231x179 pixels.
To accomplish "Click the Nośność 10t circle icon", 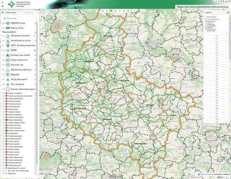I will point(8,65).
